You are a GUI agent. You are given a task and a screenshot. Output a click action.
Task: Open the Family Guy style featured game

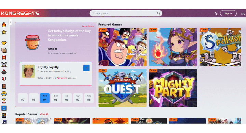tap(123, 47)
